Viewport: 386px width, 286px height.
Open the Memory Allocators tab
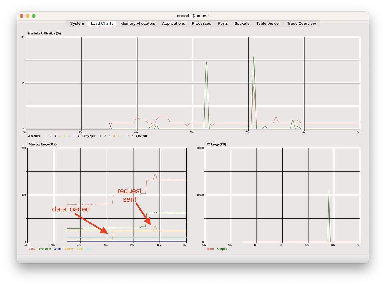tap(138, 23)
